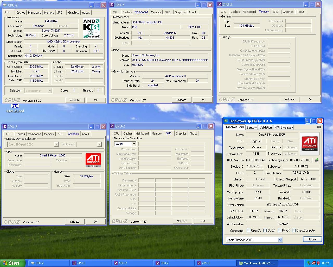Click OK in CPU-Z Graphics window
The width and height of the screenshot is (333, 267).
(x=95, y=222)
